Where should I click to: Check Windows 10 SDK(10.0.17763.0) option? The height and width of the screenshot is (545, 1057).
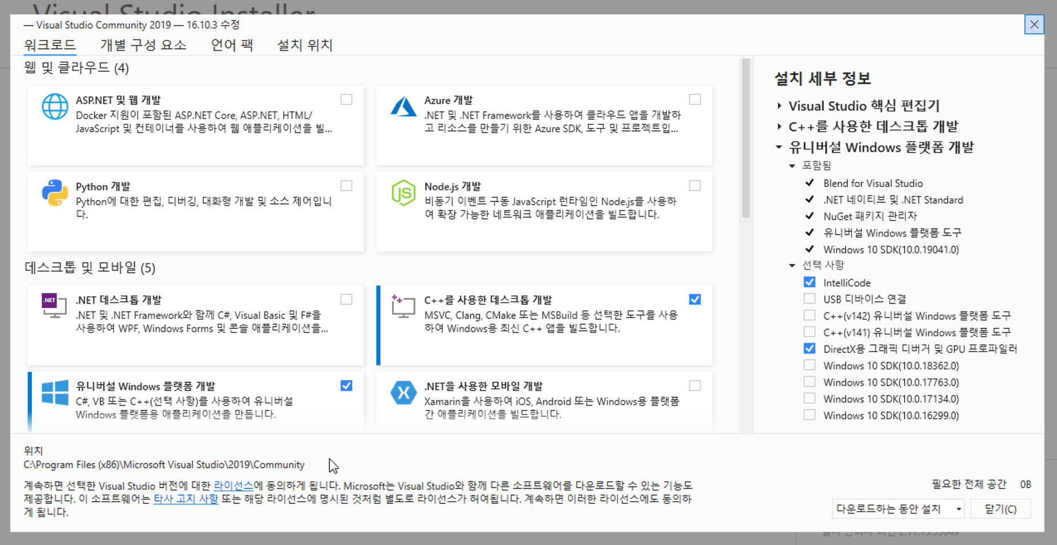click(x=809, y=381)
